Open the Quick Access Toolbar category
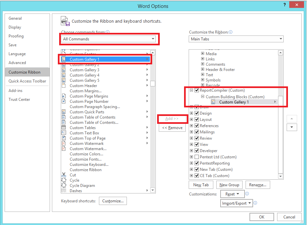This screenshot has width=307, height=225. click(27, 81)
